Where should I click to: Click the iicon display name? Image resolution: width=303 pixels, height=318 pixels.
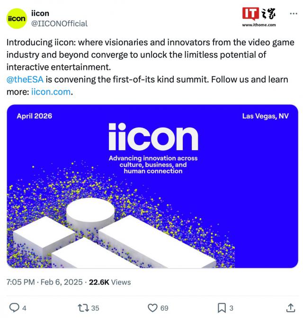40,14
